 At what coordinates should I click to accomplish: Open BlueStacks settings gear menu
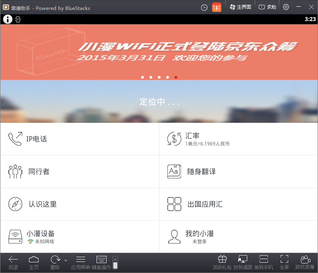tap(286, 7)
